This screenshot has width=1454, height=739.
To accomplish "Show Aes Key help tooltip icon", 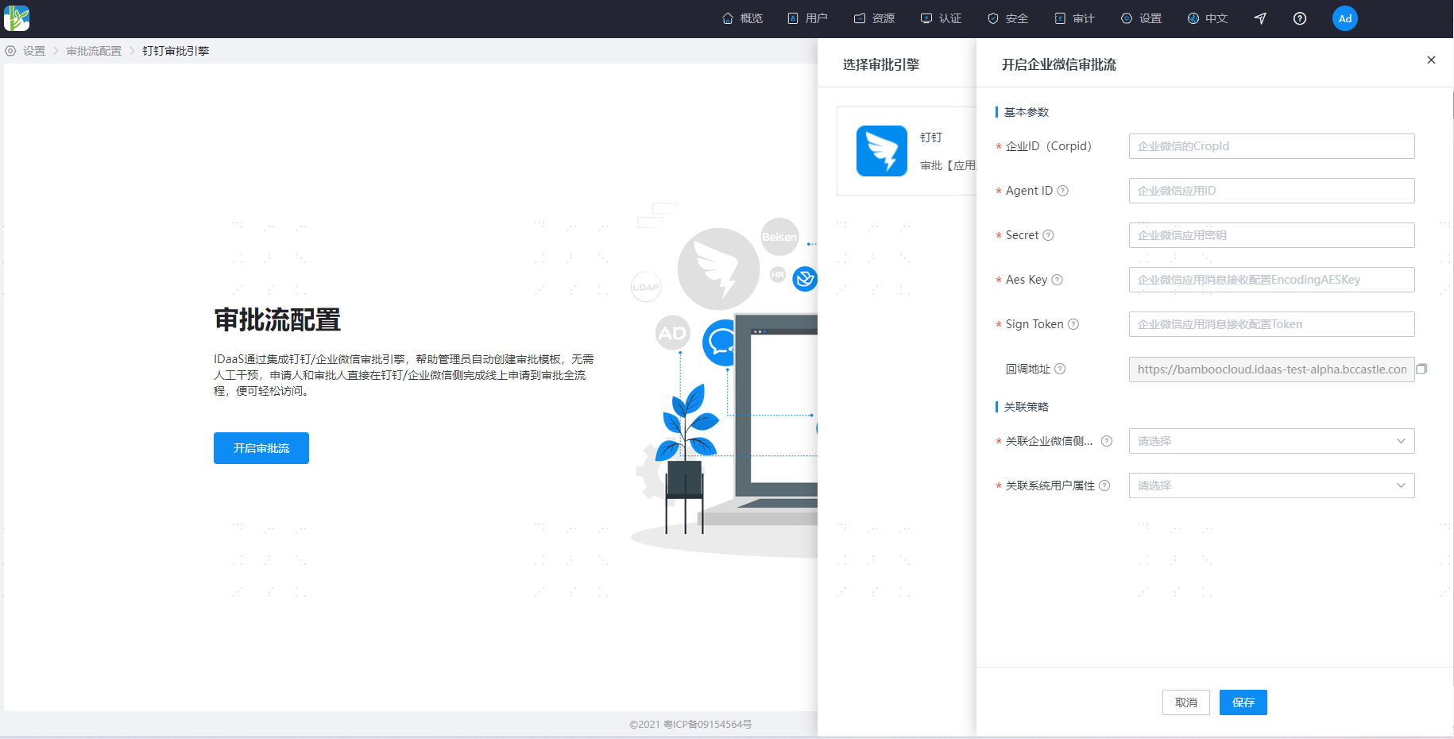I will (1057, 280).
